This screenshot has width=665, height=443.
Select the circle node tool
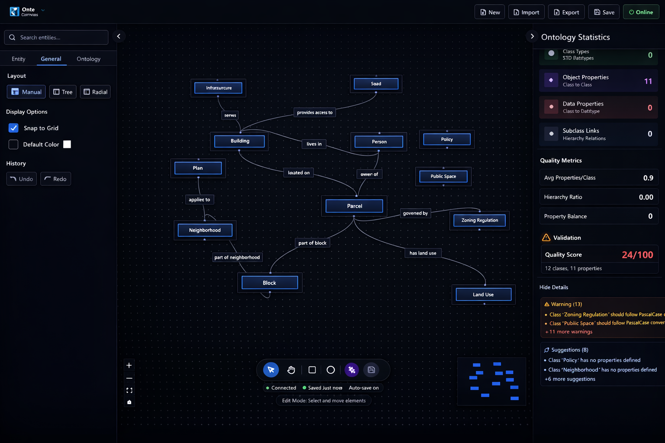330,370
